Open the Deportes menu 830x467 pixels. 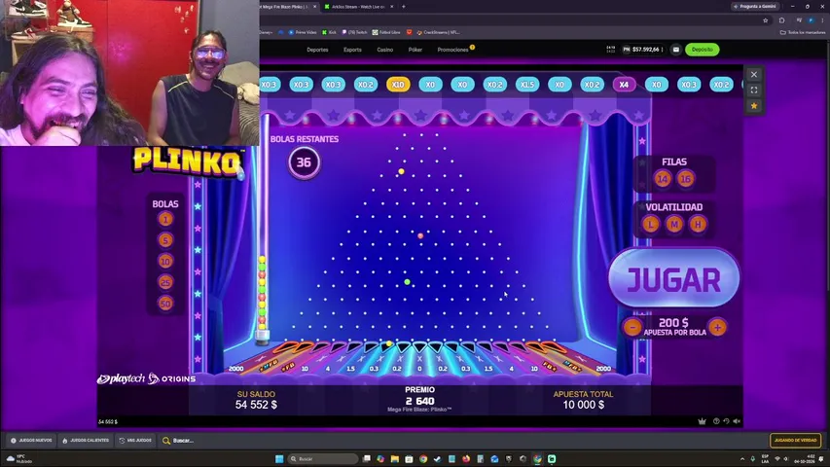pyautogui.click(x=317, y=50)
